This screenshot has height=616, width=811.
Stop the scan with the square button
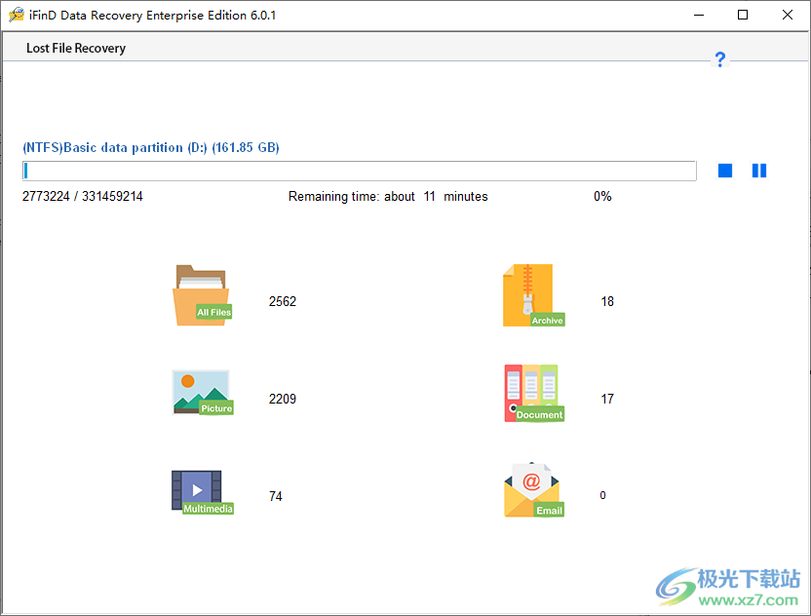(x=725, y=171)
